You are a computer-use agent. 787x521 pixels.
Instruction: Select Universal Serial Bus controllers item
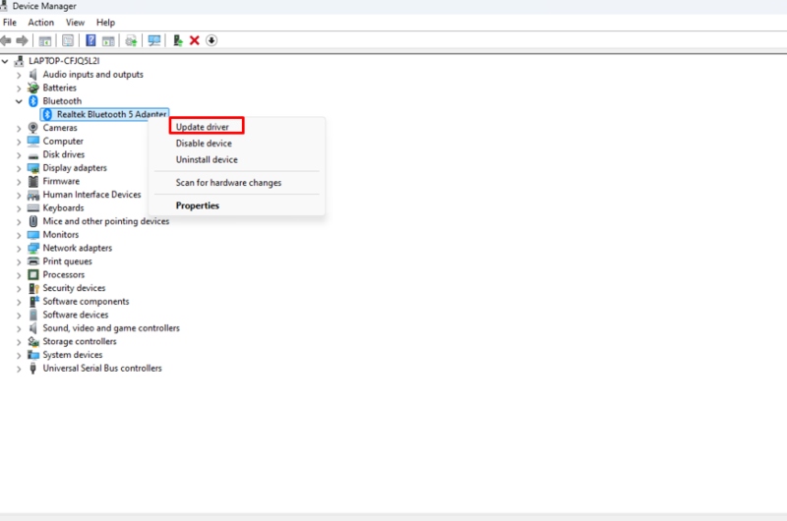click(102, 369)
